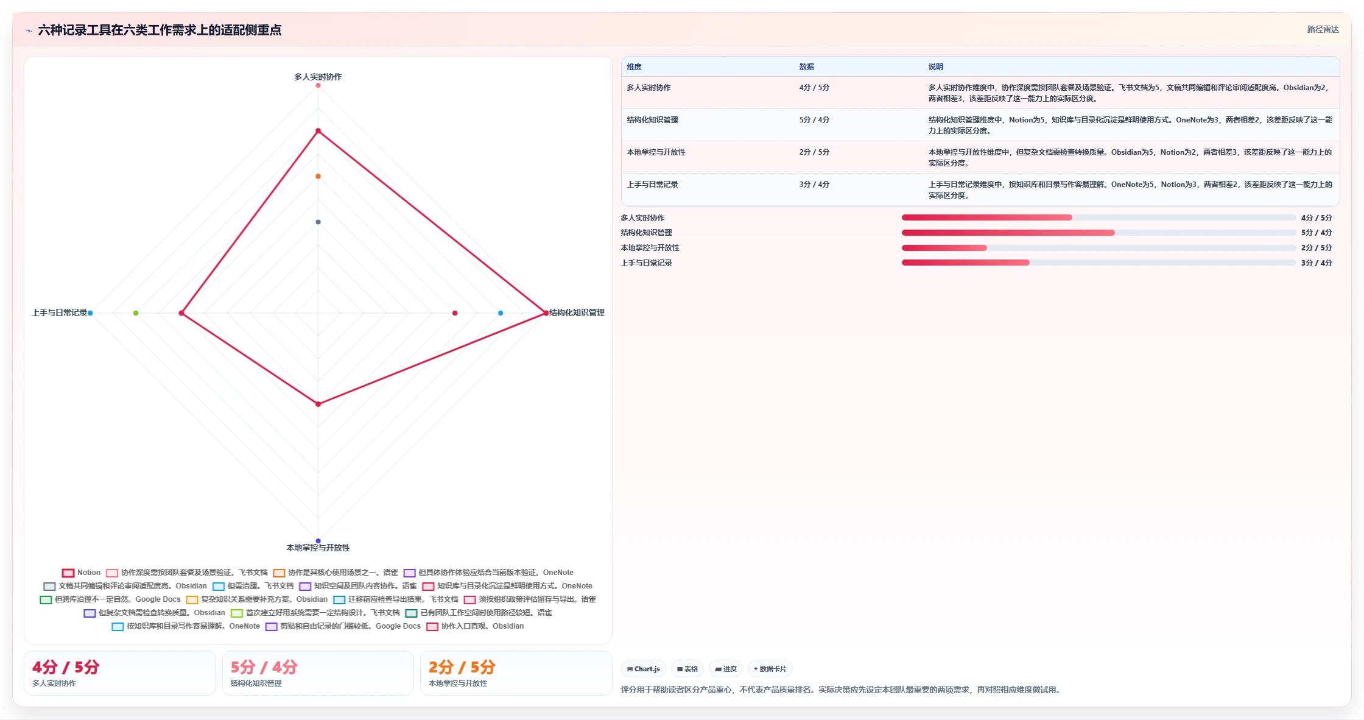Toggle legend item 协作入口直观。Obsidian
Screen dimensions: 1364x720
(x=475, y=626)
